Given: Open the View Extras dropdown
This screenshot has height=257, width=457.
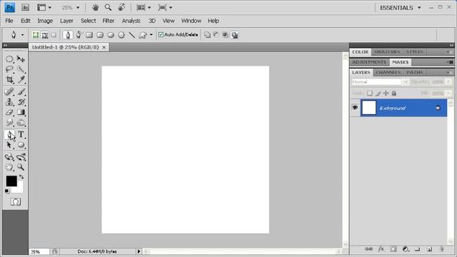Looking at the screenshot, I should (44, 8).
